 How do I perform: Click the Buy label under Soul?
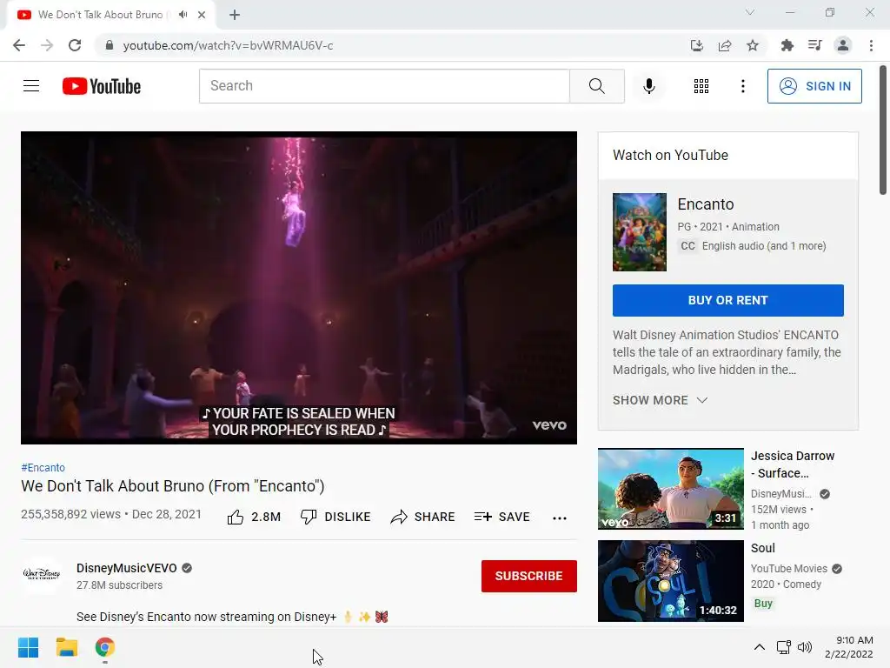[x=763, y=604]
